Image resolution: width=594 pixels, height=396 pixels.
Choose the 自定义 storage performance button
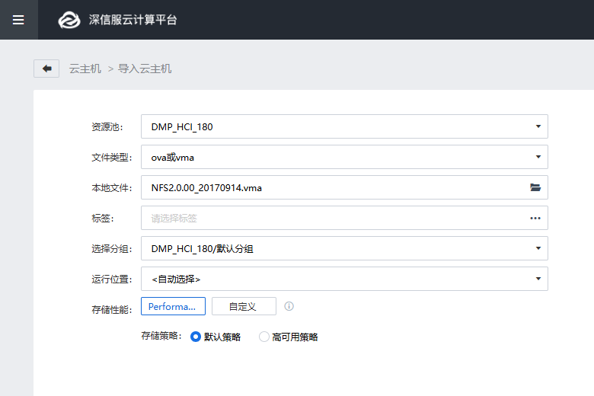point(244,306)
